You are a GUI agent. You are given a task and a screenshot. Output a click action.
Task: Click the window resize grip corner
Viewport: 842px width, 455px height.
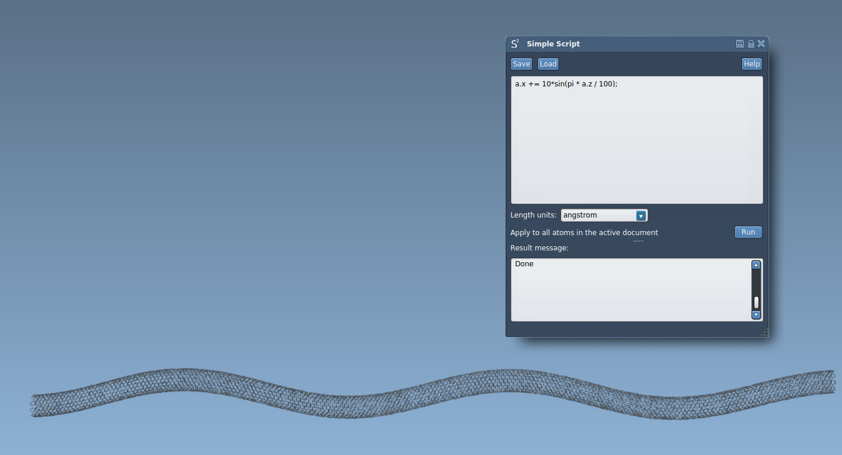point(764,333)
